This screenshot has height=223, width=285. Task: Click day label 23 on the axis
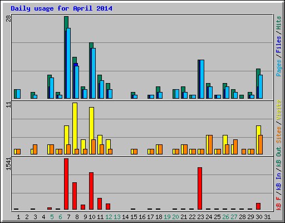[200, 217]
